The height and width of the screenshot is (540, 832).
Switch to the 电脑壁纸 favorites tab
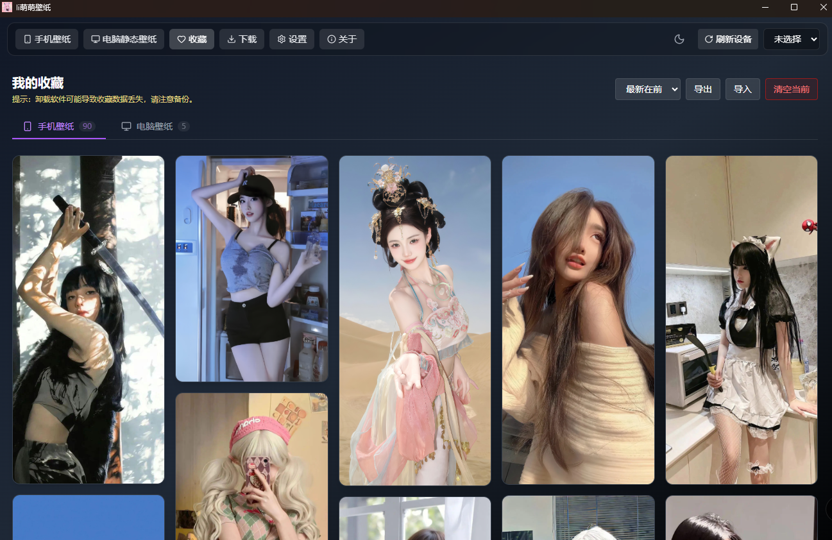click(x=155, y=126)
